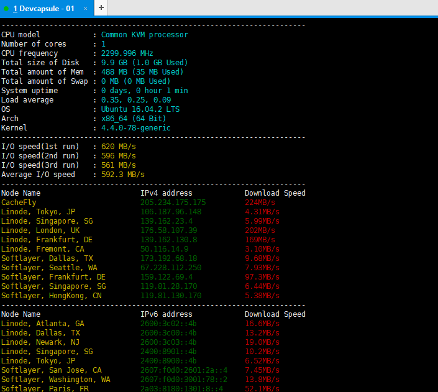Click the download speed 10.2MB/s
438x392 pixels.
262,352
